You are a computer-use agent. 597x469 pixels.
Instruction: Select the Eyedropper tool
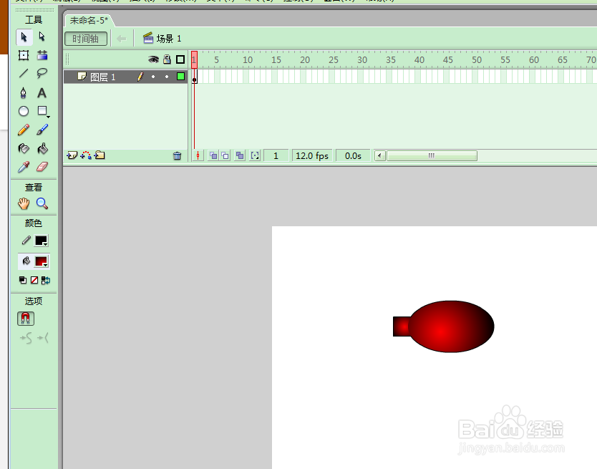click(x=24, y=167)
